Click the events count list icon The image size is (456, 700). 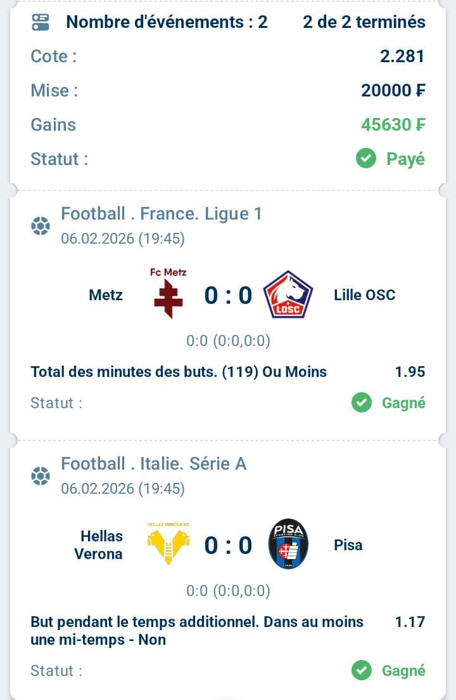tap(41, 22)
